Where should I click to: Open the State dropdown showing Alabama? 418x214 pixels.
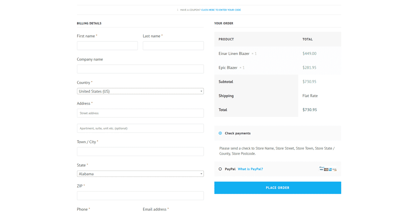click(140, 174)
